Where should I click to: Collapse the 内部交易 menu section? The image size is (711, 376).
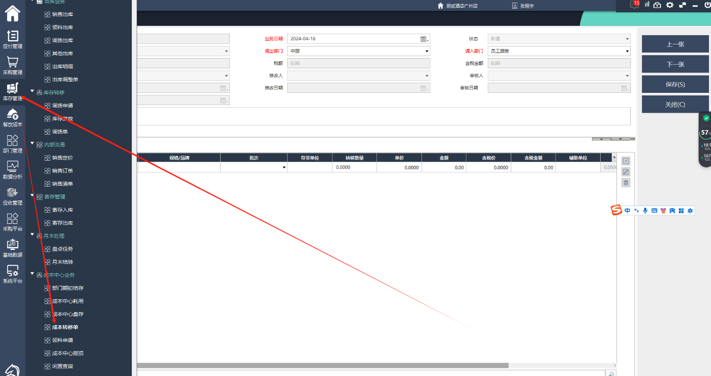(x=33, y=144)
